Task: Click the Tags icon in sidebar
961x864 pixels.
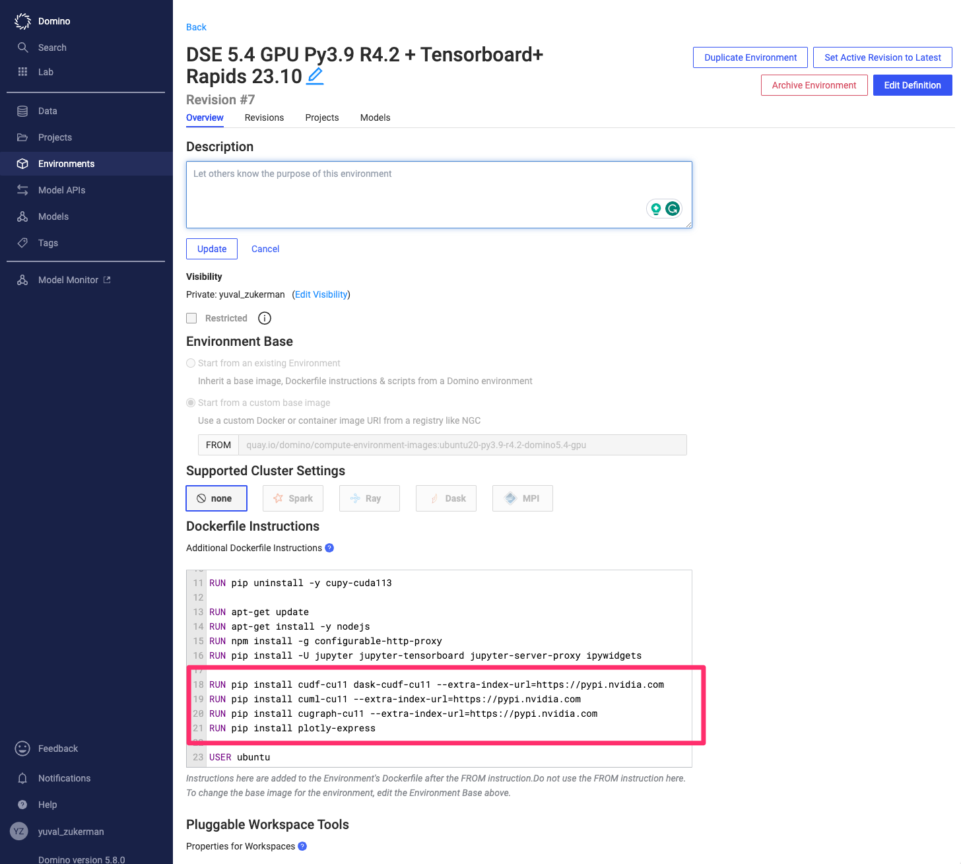Action: pyautogui.click(x=22, y=243)
